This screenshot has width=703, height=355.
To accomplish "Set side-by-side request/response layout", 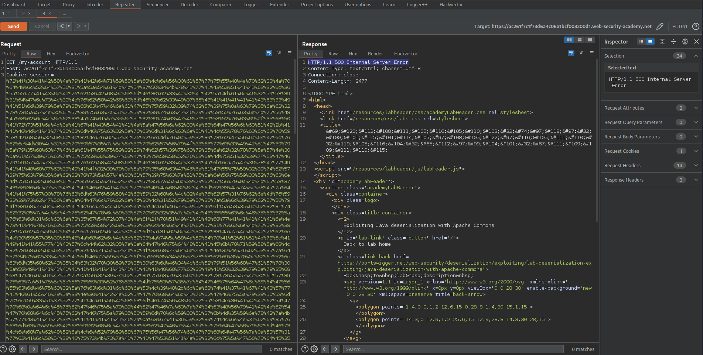I will [569, 40].
